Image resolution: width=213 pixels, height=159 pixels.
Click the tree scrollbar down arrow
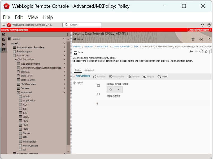pyautogui.click(x=68, y=152)
